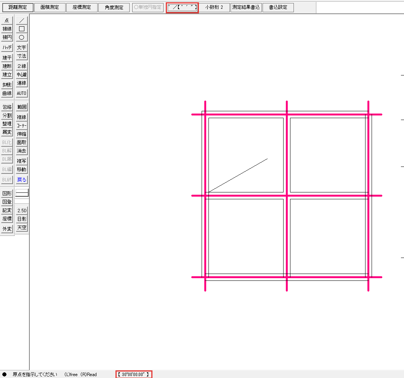Pick the 中心線 center line tool

click(x=22, y=74)
